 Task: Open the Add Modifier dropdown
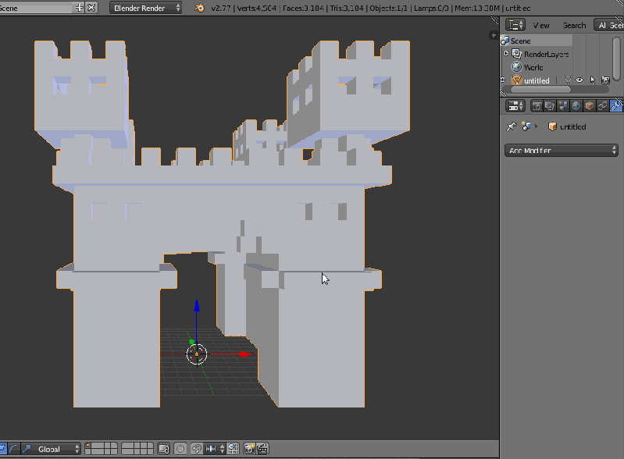(561, 151)
